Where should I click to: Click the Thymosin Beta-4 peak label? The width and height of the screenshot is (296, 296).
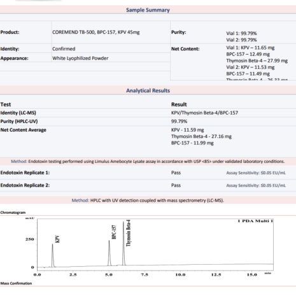[129, 233]
